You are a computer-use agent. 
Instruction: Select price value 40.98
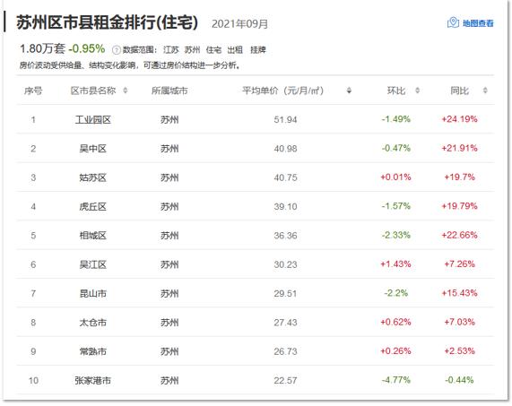[285, 149]
